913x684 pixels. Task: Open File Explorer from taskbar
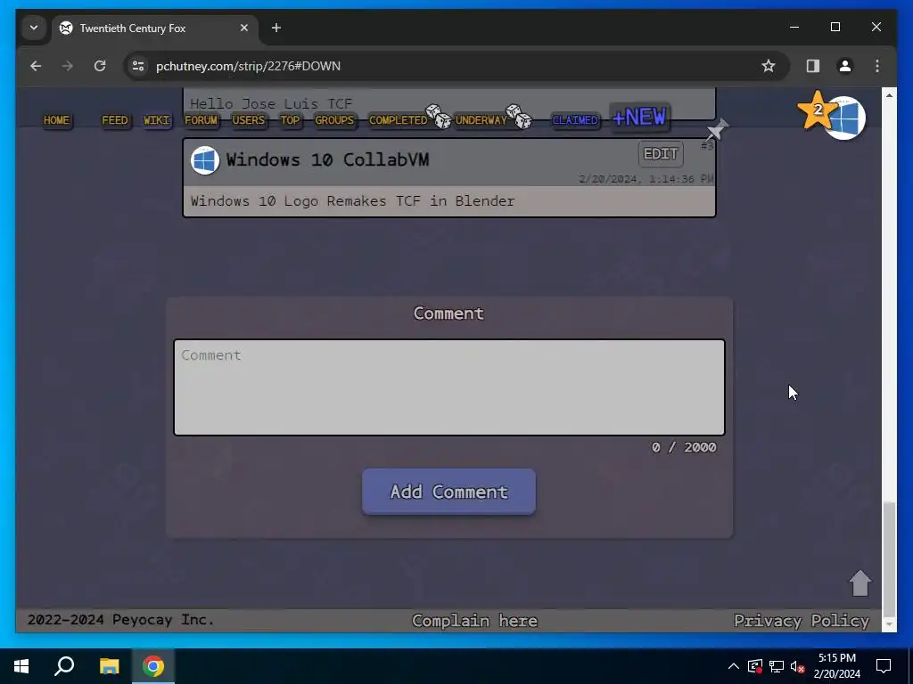point(109,666)
